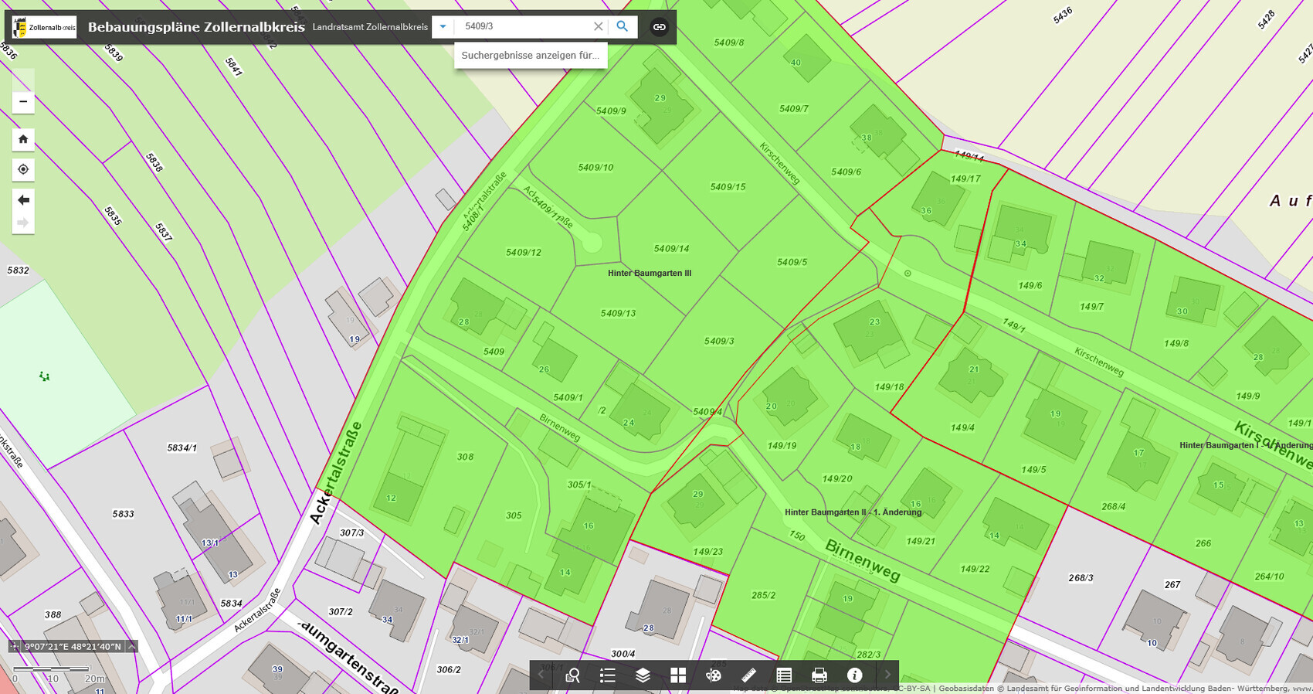Toggle the coordinate capture crosshair button
This screenshot has width=1313, height=694.
coord(15,646)
